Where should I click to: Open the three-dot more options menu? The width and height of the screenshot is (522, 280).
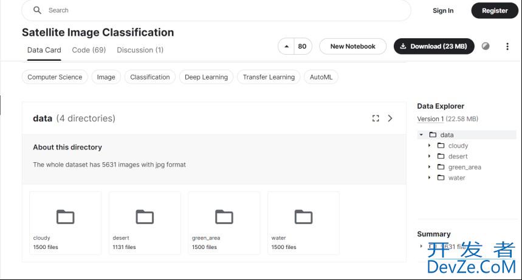(507, 46)
